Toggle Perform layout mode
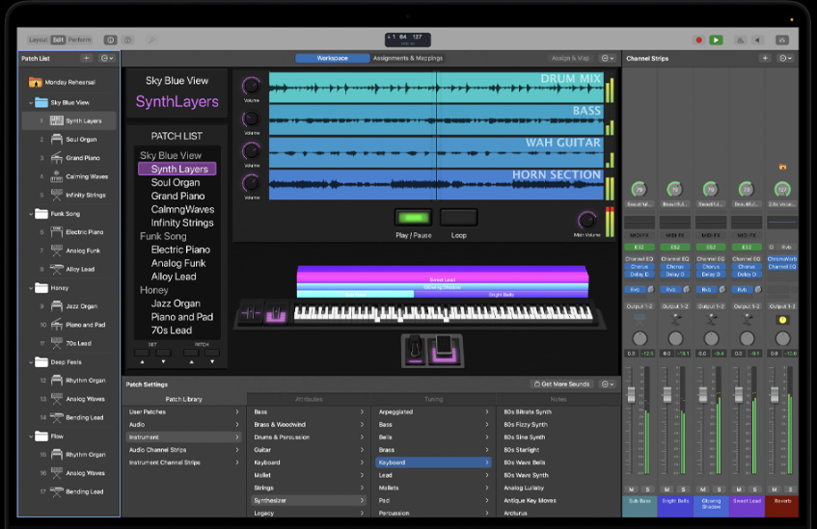The image size is (817, 529). pos(79,40)
